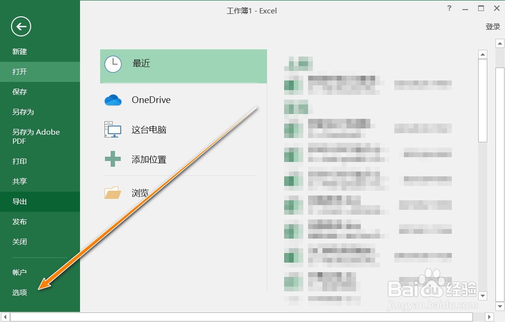The image size is (505, 322).
Task: Choose 保存 from the sidebar
Action: tap(40, 92)
